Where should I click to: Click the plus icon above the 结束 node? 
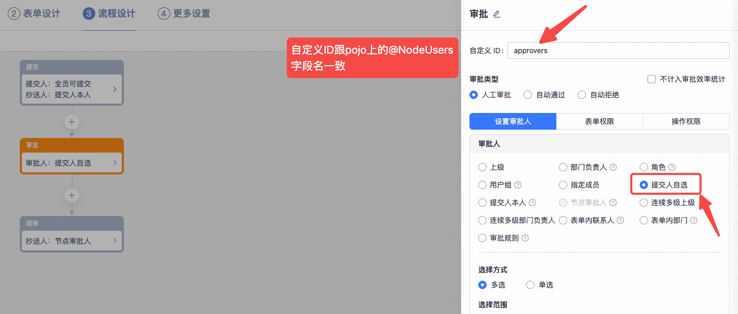(72, 195)
